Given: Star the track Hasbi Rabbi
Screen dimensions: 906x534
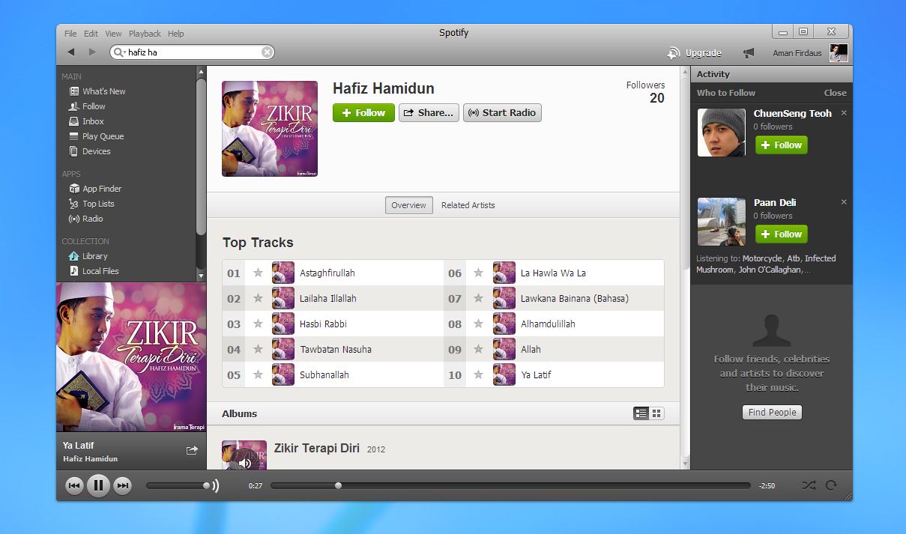Looking at the screenshot, I should pyautogui.click(x=258, y=324).
